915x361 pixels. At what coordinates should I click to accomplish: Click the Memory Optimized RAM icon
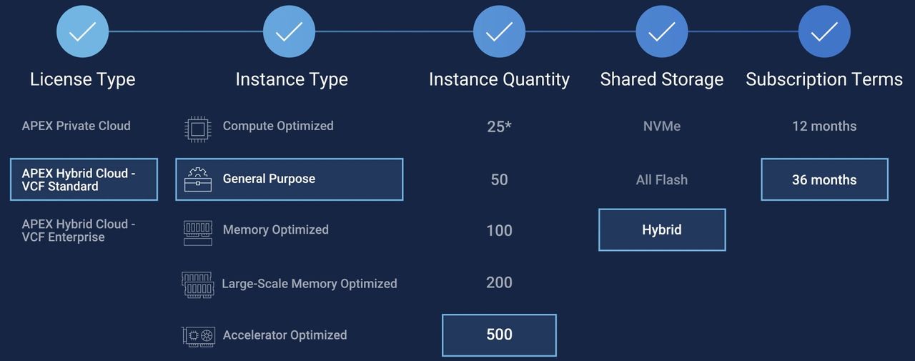click(x=198, y=232)
